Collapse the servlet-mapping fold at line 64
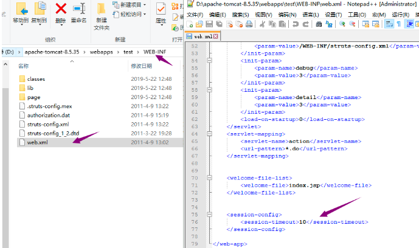 click(209, 134)
